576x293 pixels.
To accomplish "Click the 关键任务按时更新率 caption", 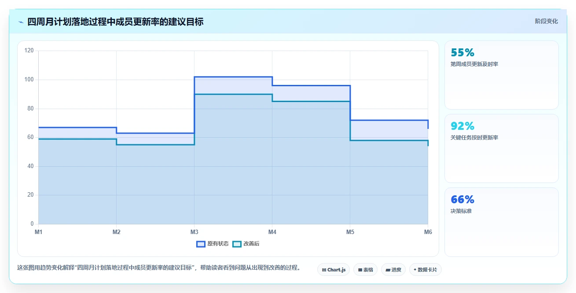I will 474,138.
